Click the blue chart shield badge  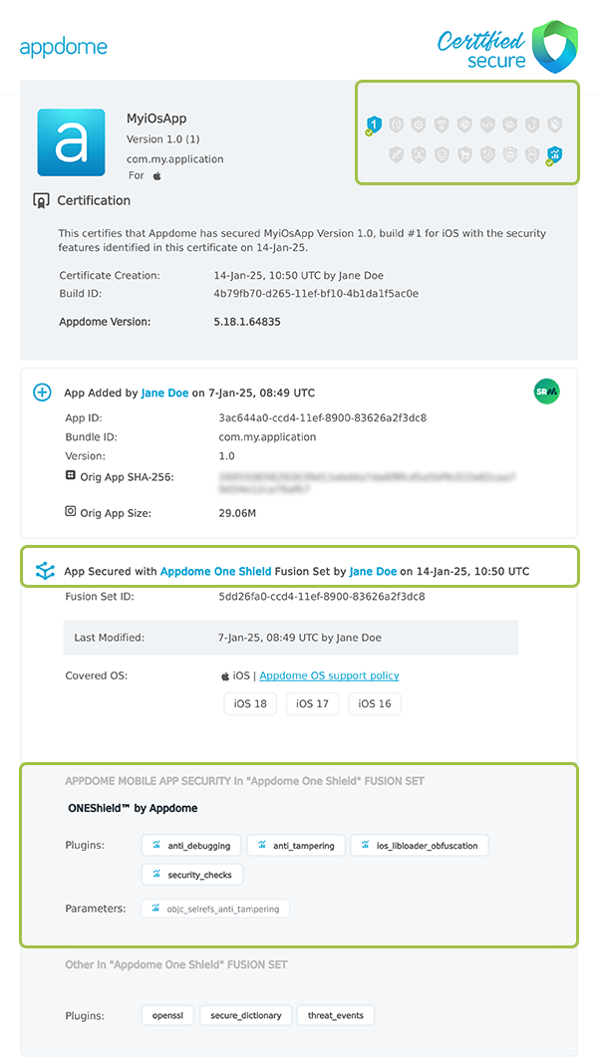coord(555,154)
